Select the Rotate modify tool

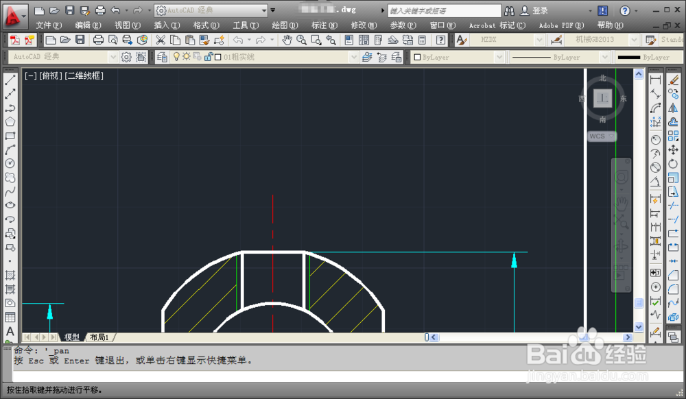tap(674, 164)
